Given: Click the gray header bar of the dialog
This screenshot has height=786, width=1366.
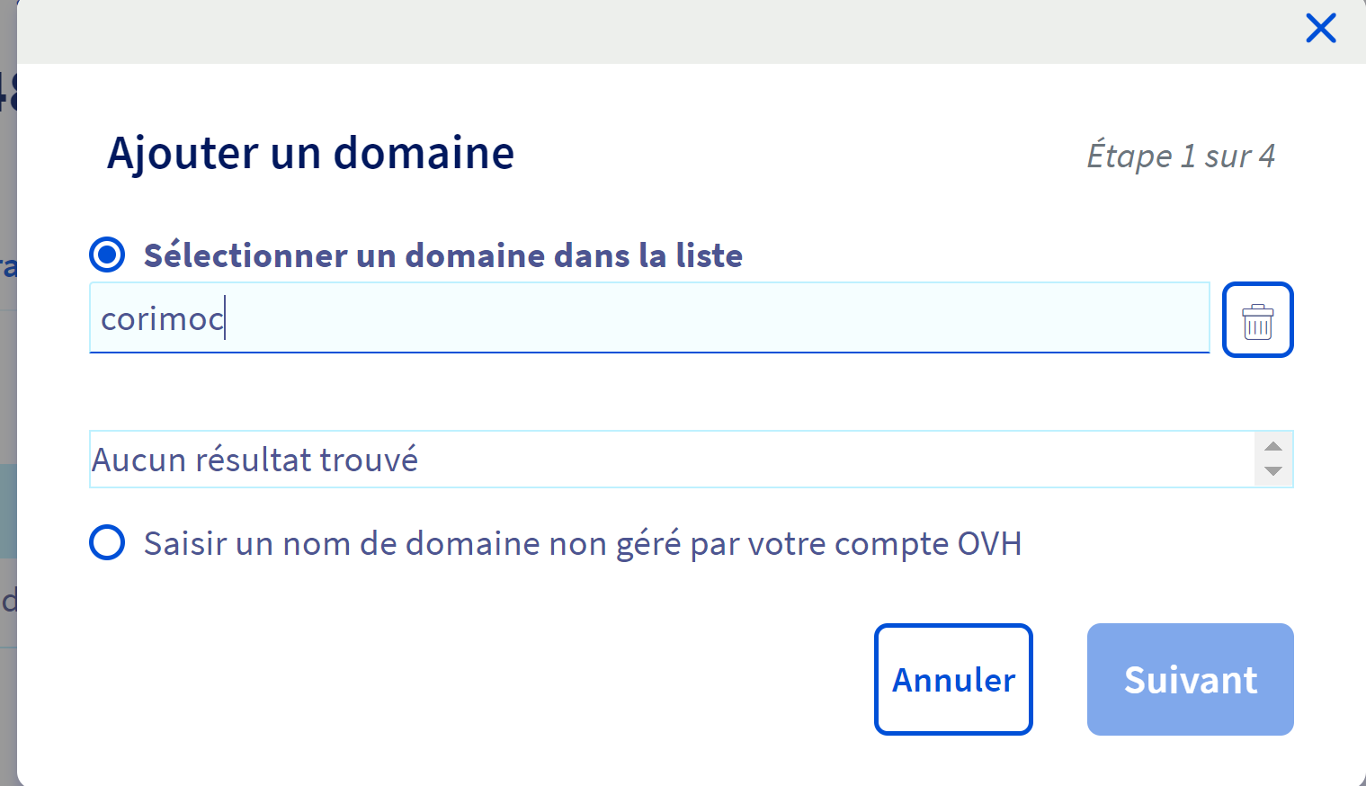Looking at the screenshot, I should pyautogui.click(x=629, y=32).
